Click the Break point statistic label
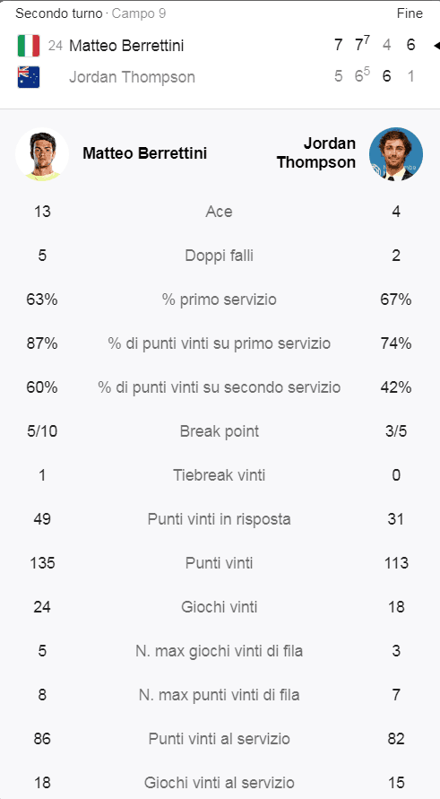Image resolution: width=440 pixels, height=799 pixels. point(220,431)
